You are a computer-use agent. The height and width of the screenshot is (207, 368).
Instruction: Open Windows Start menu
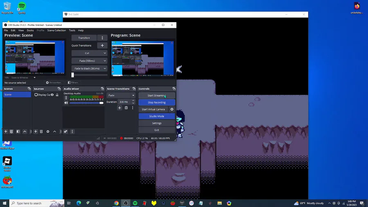tap(4, 203)
